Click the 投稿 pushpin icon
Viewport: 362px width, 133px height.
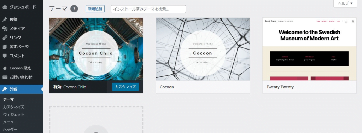tap(5, 19)
